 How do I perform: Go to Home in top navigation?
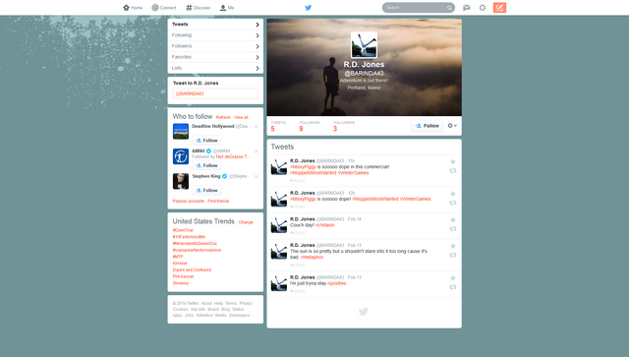coord(133,8)
